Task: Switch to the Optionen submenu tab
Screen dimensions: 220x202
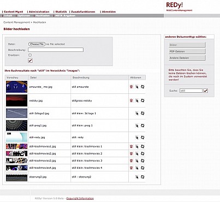Action: pos(24,16)
